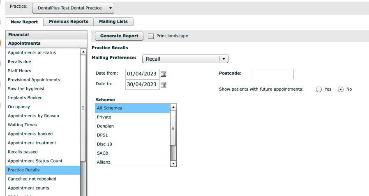Image resolution: width=369 pixels, height=196 pixels.
Task: Click the Date from input field
Action: click(x=142, y=74)
